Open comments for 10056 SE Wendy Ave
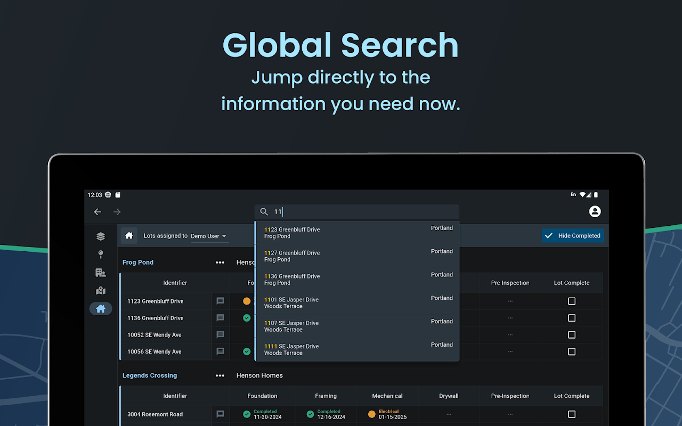Viewport: 682px width, 426px height. pos(220,351)
